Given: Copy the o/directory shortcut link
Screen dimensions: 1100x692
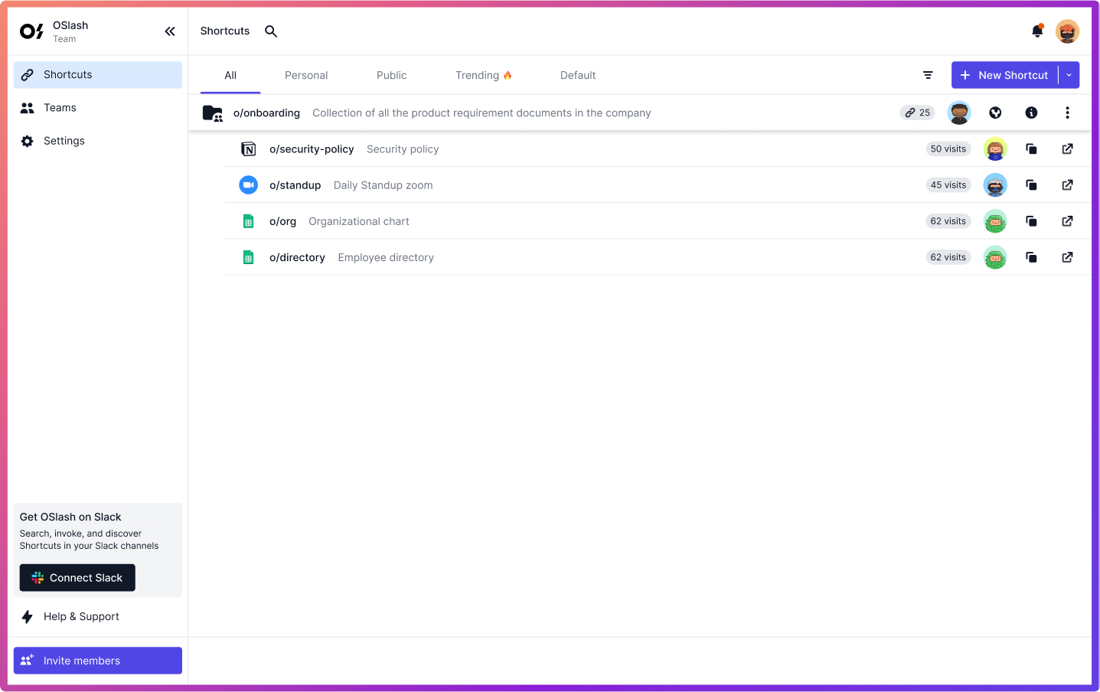Looking at the screenshot, I should (x=1031, y=257).
